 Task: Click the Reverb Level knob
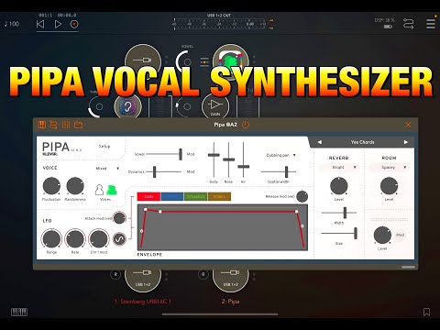click(x=339, y=186)
